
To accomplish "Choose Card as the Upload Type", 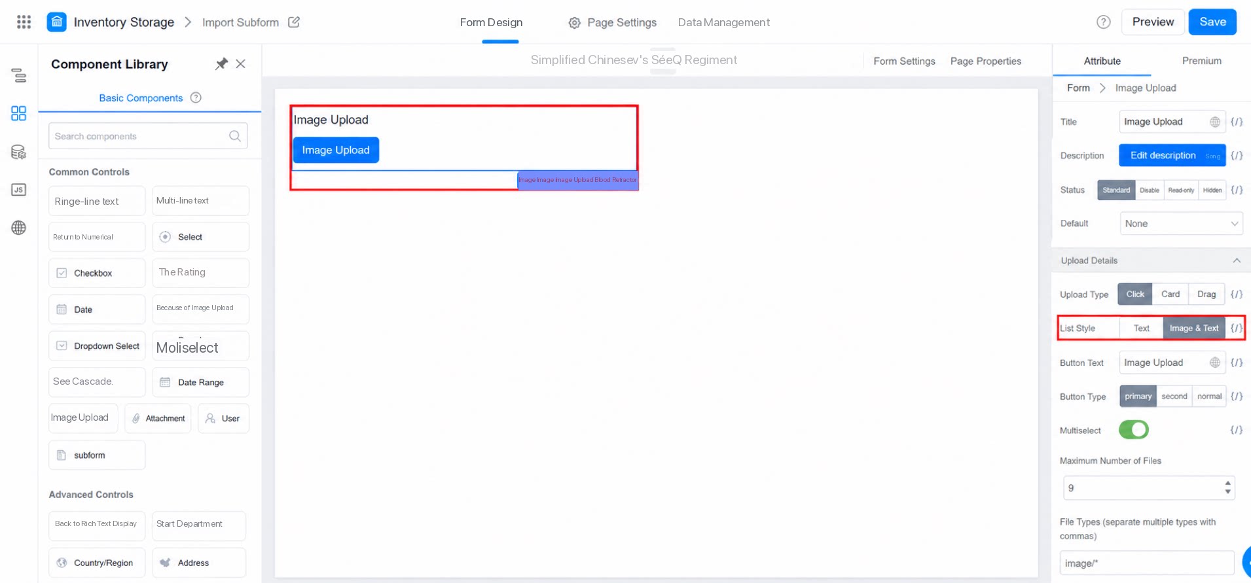I will pos(1170,294).
